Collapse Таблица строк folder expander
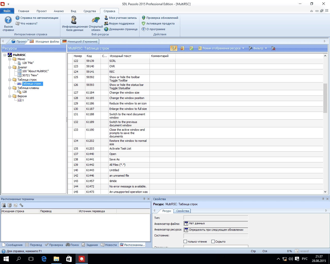Viewport: 330px width, 264px height. [x=10, y=80]
